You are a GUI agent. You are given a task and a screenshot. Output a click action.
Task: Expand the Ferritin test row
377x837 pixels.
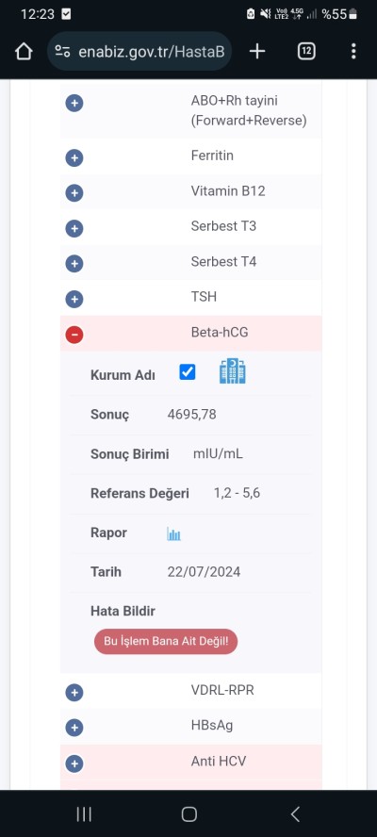[x=74, y=158]
